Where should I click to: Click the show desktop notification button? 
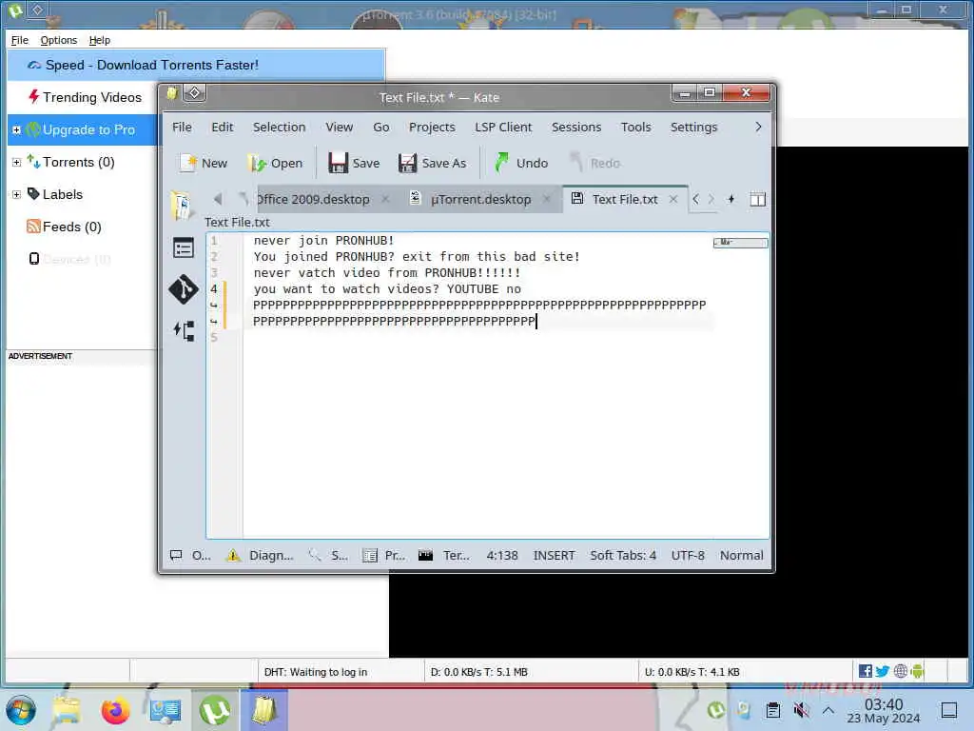[948, 710]
